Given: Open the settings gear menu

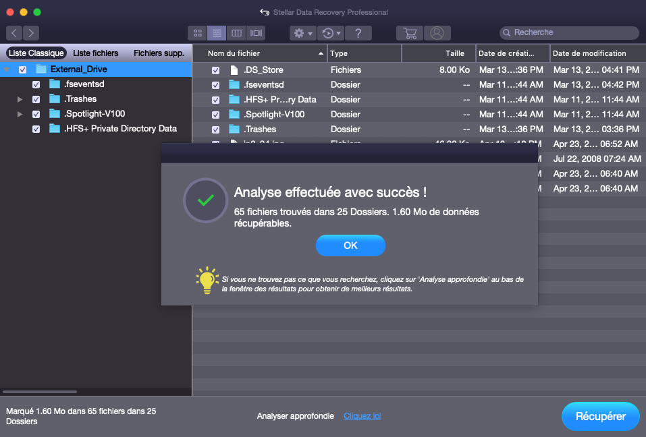Looking at the screenshot, I should pos(303,33).
